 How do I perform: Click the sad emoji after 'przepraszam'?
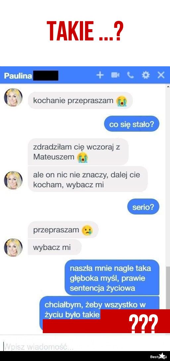click(x=87, y=230)
